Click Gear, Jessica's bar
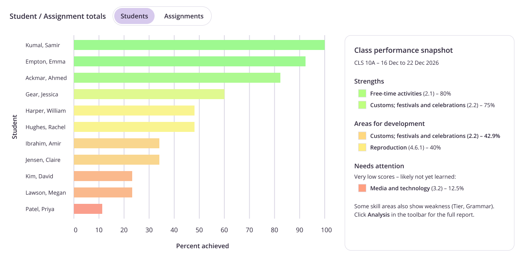Viewport: 524px width, 257px height. [x=149, y=94]
